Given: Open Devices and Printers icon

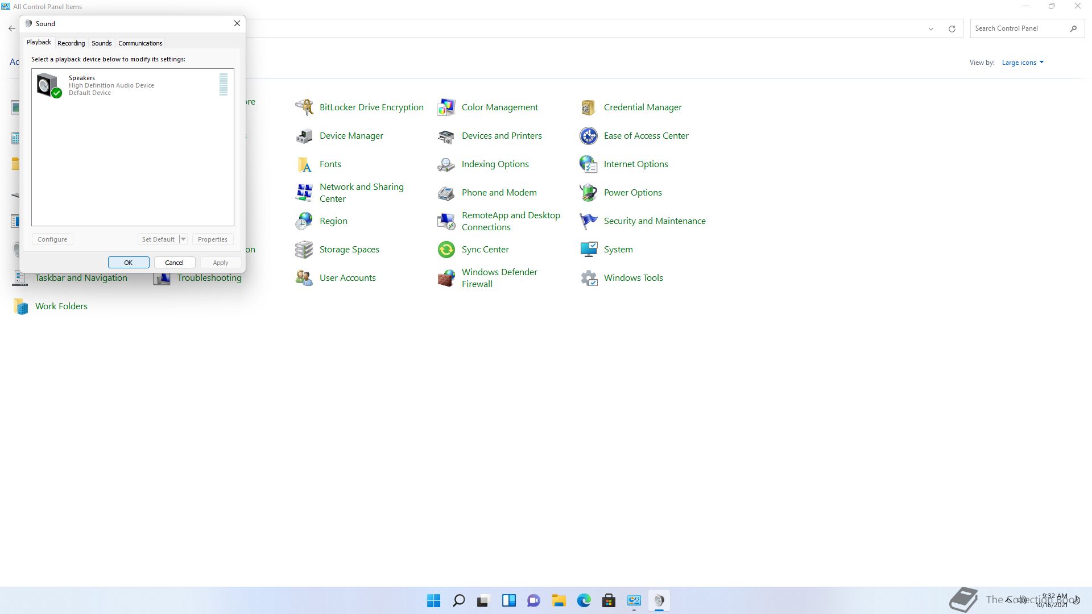Looking at the screenshot, I should tap(446, 135).
